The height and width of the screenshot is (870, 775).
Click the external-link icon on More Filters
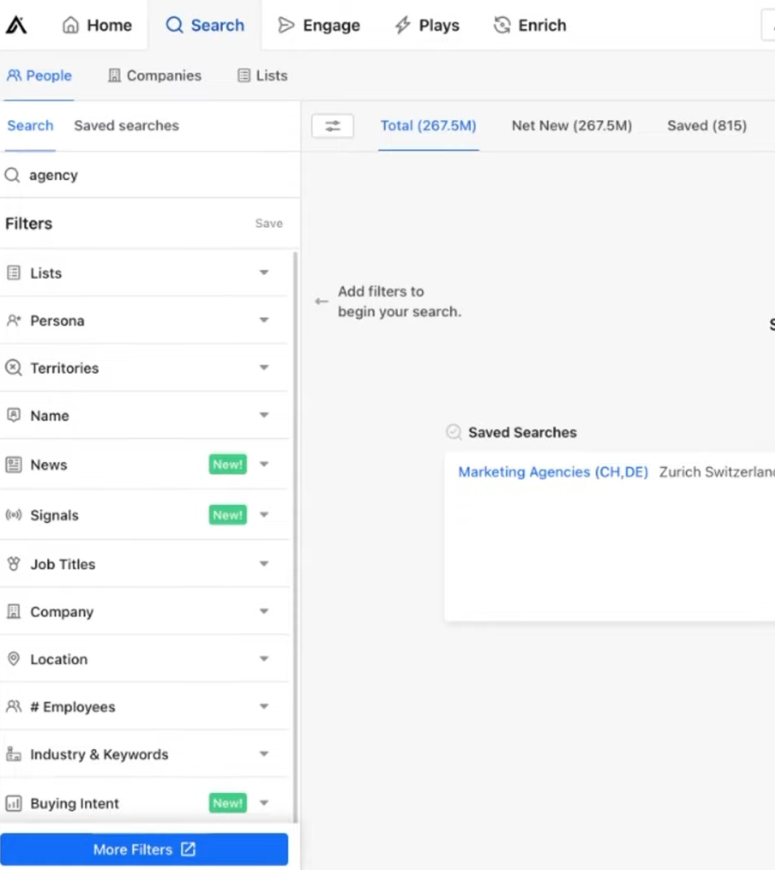[x=188, y=849]
